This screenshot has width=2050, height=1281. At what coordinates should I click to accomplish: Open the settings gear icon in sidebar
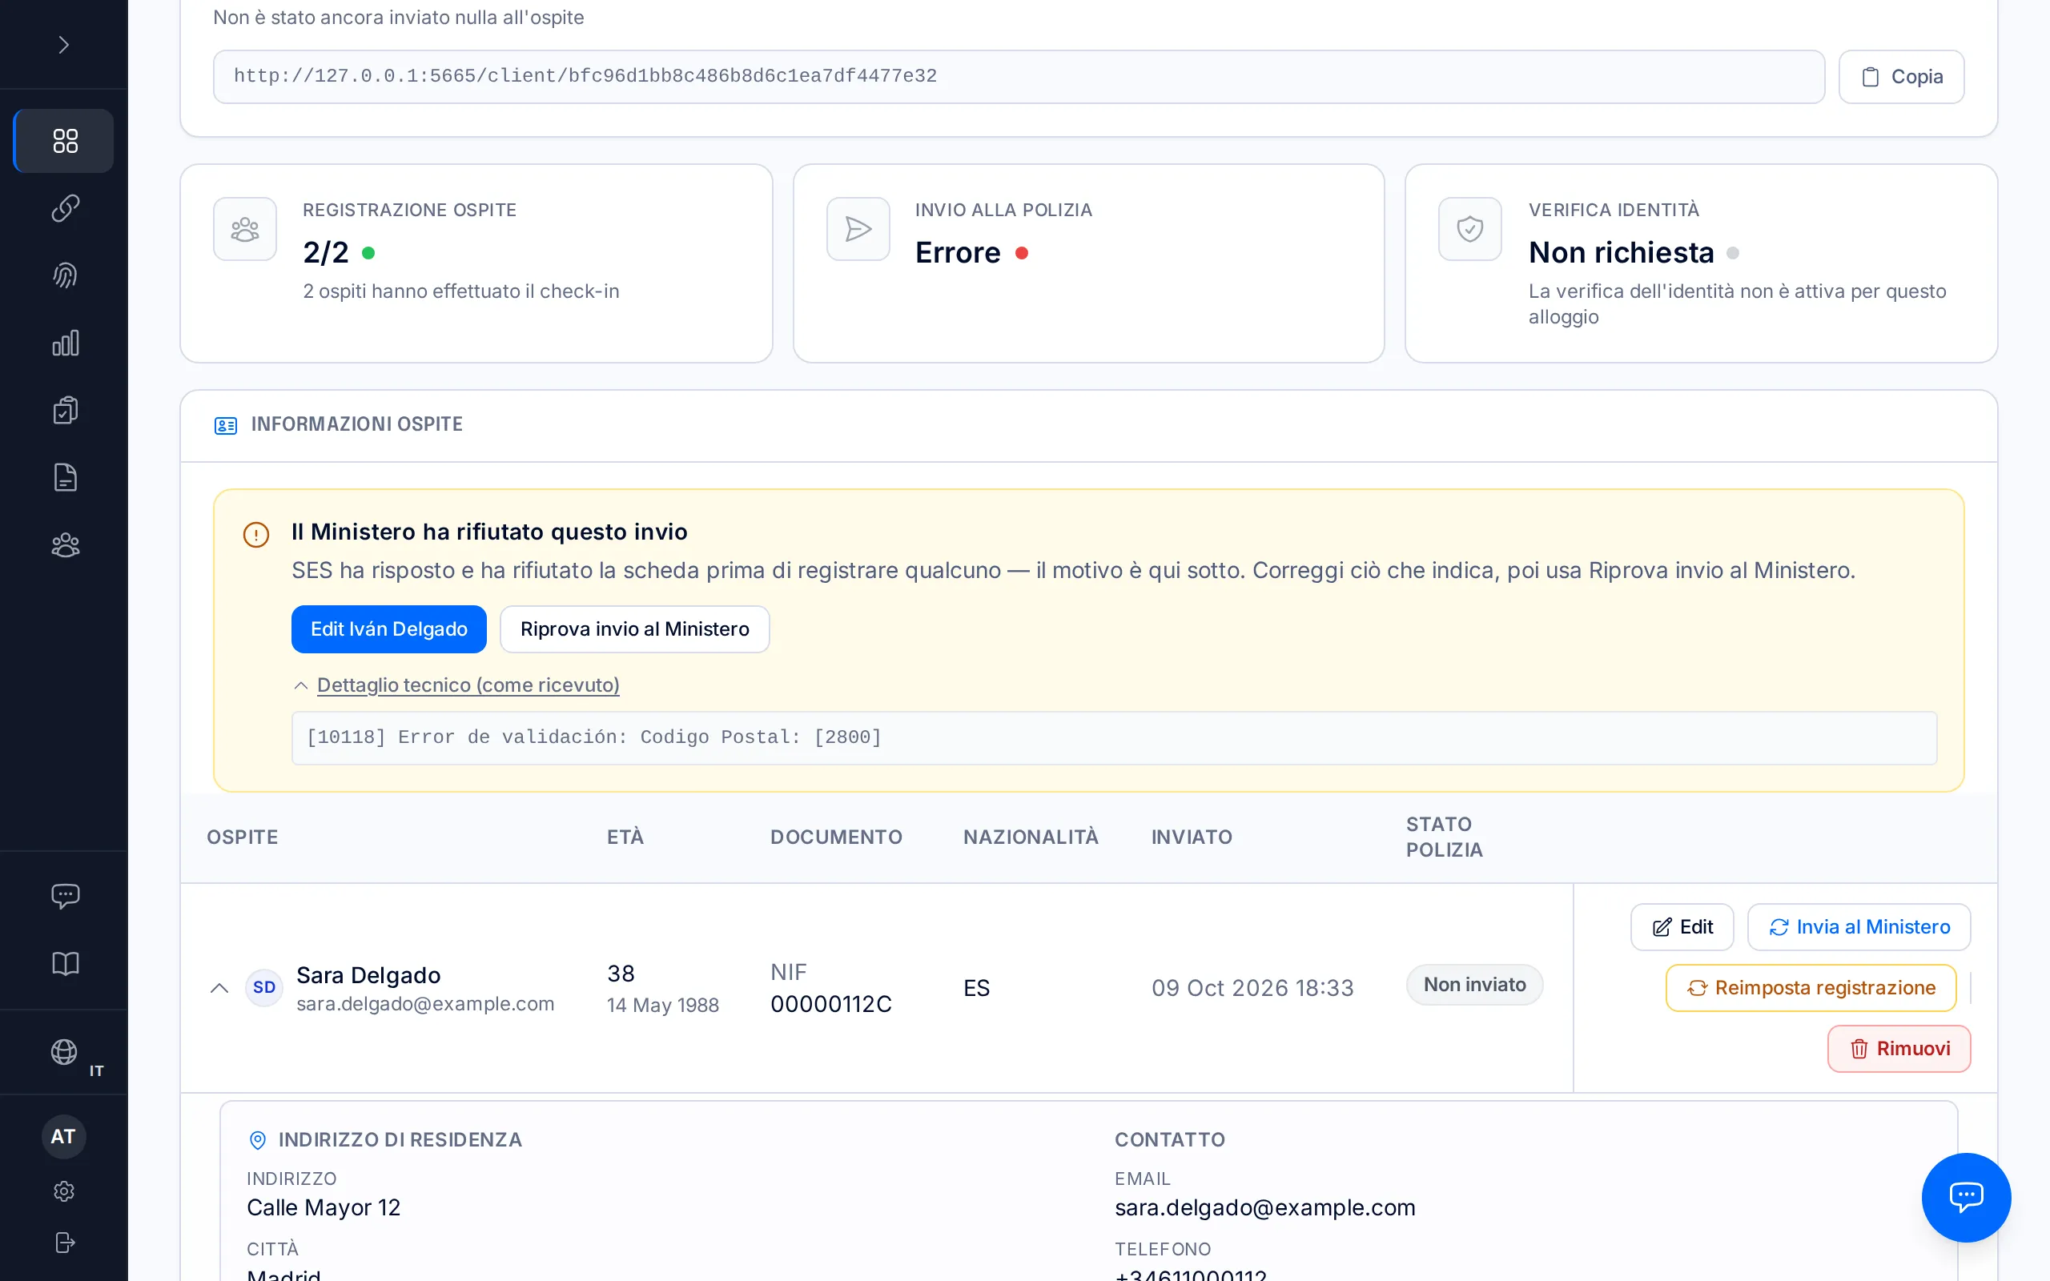click(x=63, y=1191)
